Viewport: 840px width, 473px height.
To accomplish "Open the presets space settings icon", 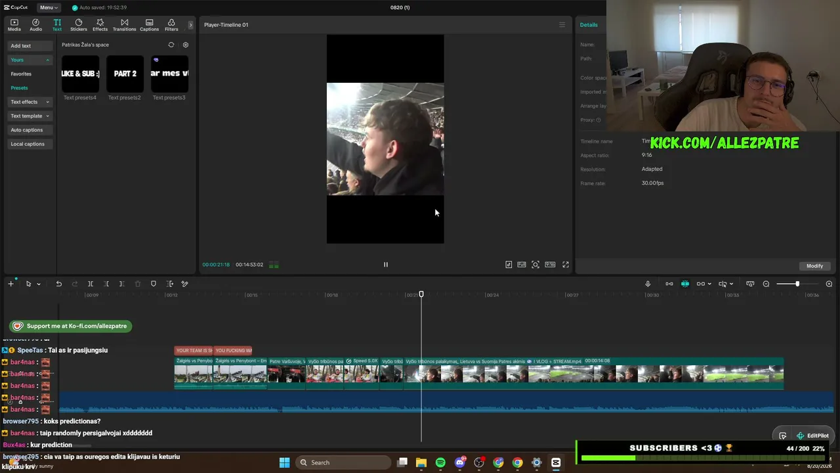I will pyautogui.click(x=186, y=45).
